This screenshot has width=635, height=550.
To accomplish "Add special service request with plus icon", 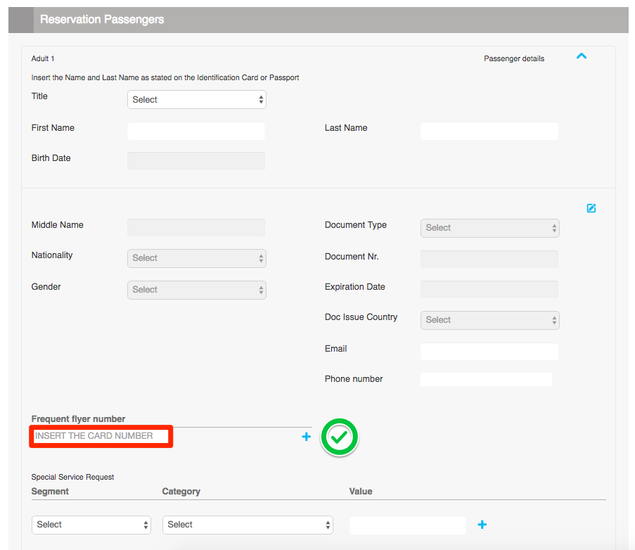I will (x=482, y=525).
